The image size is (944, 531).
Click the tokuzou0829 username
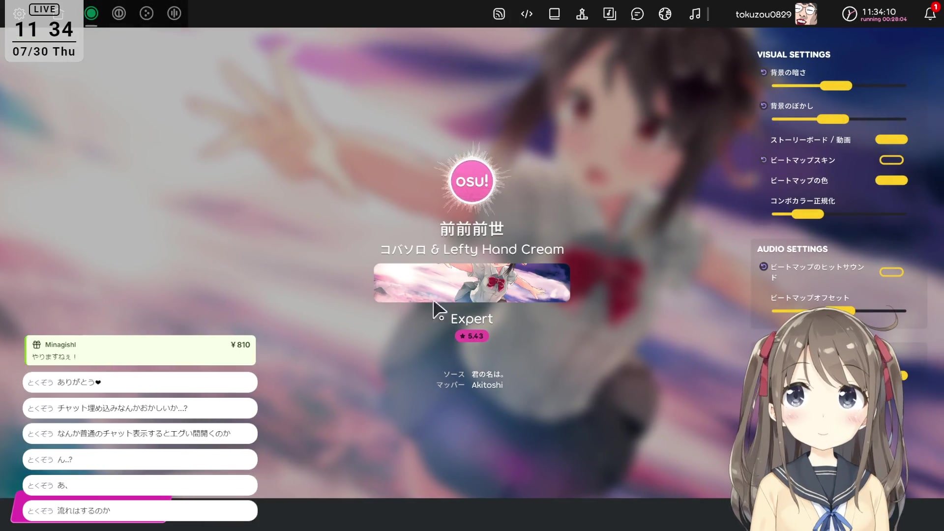tap(763, 14)
